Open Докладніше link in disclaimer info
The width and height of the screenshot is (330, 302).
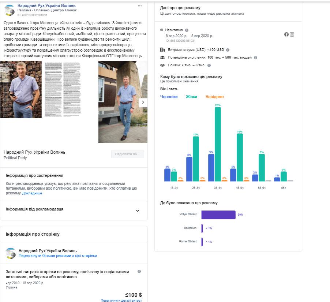32,193
